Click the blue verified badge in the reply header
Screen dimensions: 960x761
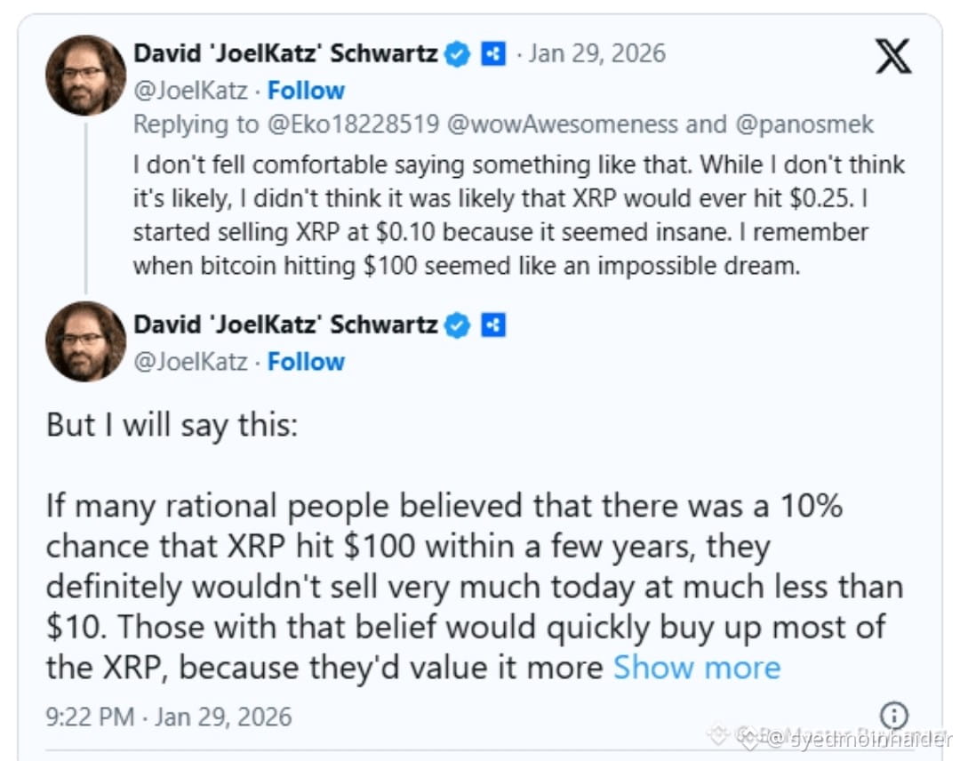click(458, 53)
